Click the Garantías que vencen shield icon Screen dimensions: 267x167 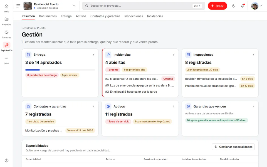coord(188,107)
